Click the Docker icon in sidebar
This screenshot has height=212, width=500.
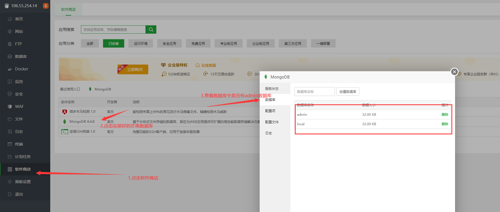coord(10,69)
